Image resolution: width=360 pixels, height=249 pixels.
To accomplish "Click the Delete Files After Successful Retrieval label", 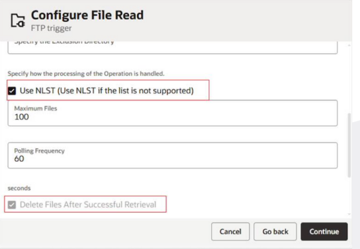I will (88, 204).
